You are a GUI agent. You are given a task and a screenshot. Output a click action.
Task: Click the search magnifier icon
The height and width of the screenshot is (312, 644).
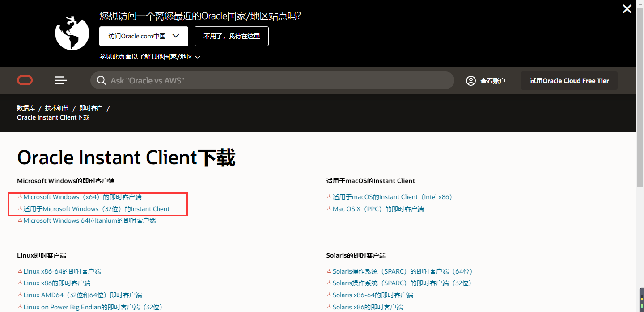click(x=102, y=80)
